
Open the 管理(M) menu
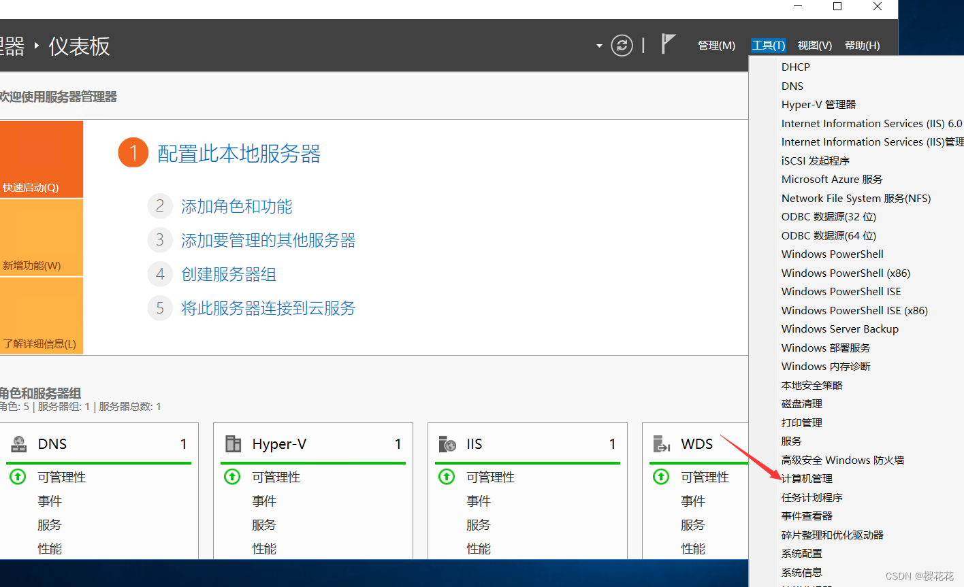click(717, 46)
